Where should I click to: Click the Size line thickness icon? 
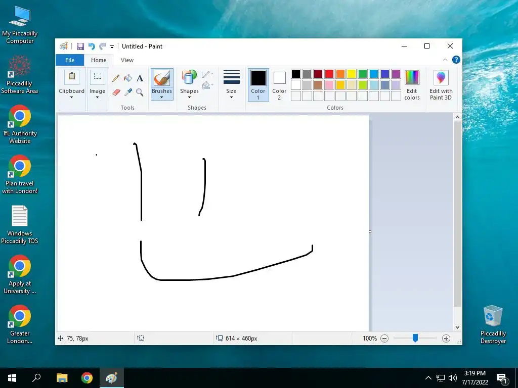click(232, 77)
